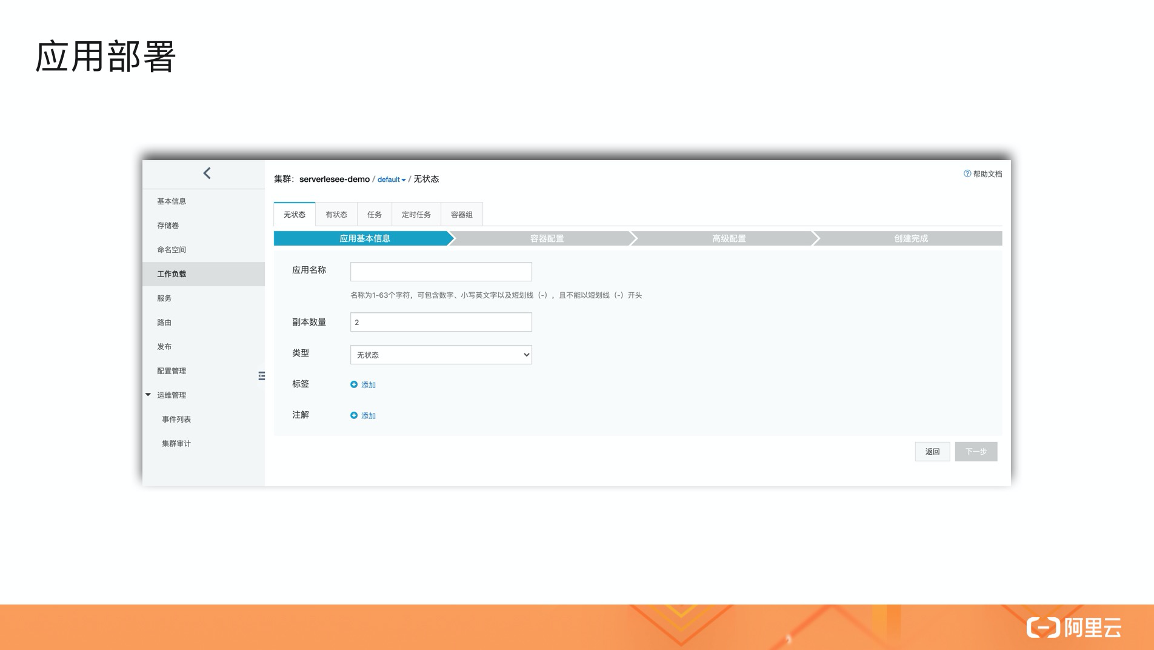Viewport: 1154px width, 650px height.
Task: Open 事件列表 under 运维管理
Action: (176, 420)
